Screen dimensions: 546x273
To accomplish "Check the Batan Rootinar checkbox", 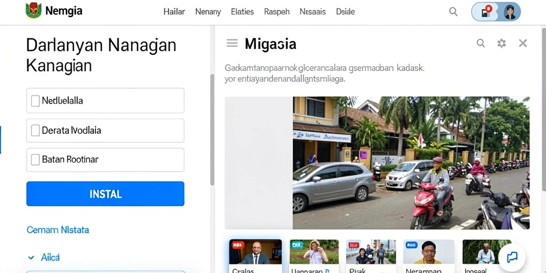I will pyautogui.click(x=35, y=160).
